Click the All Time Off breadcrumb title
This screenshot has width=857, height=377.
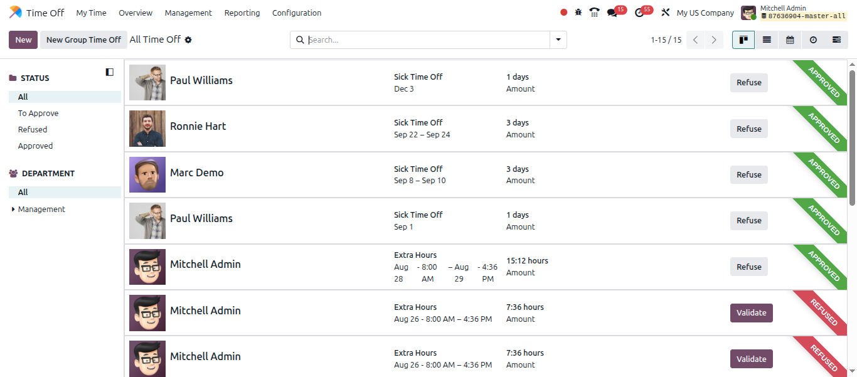(x=155, y=40)
